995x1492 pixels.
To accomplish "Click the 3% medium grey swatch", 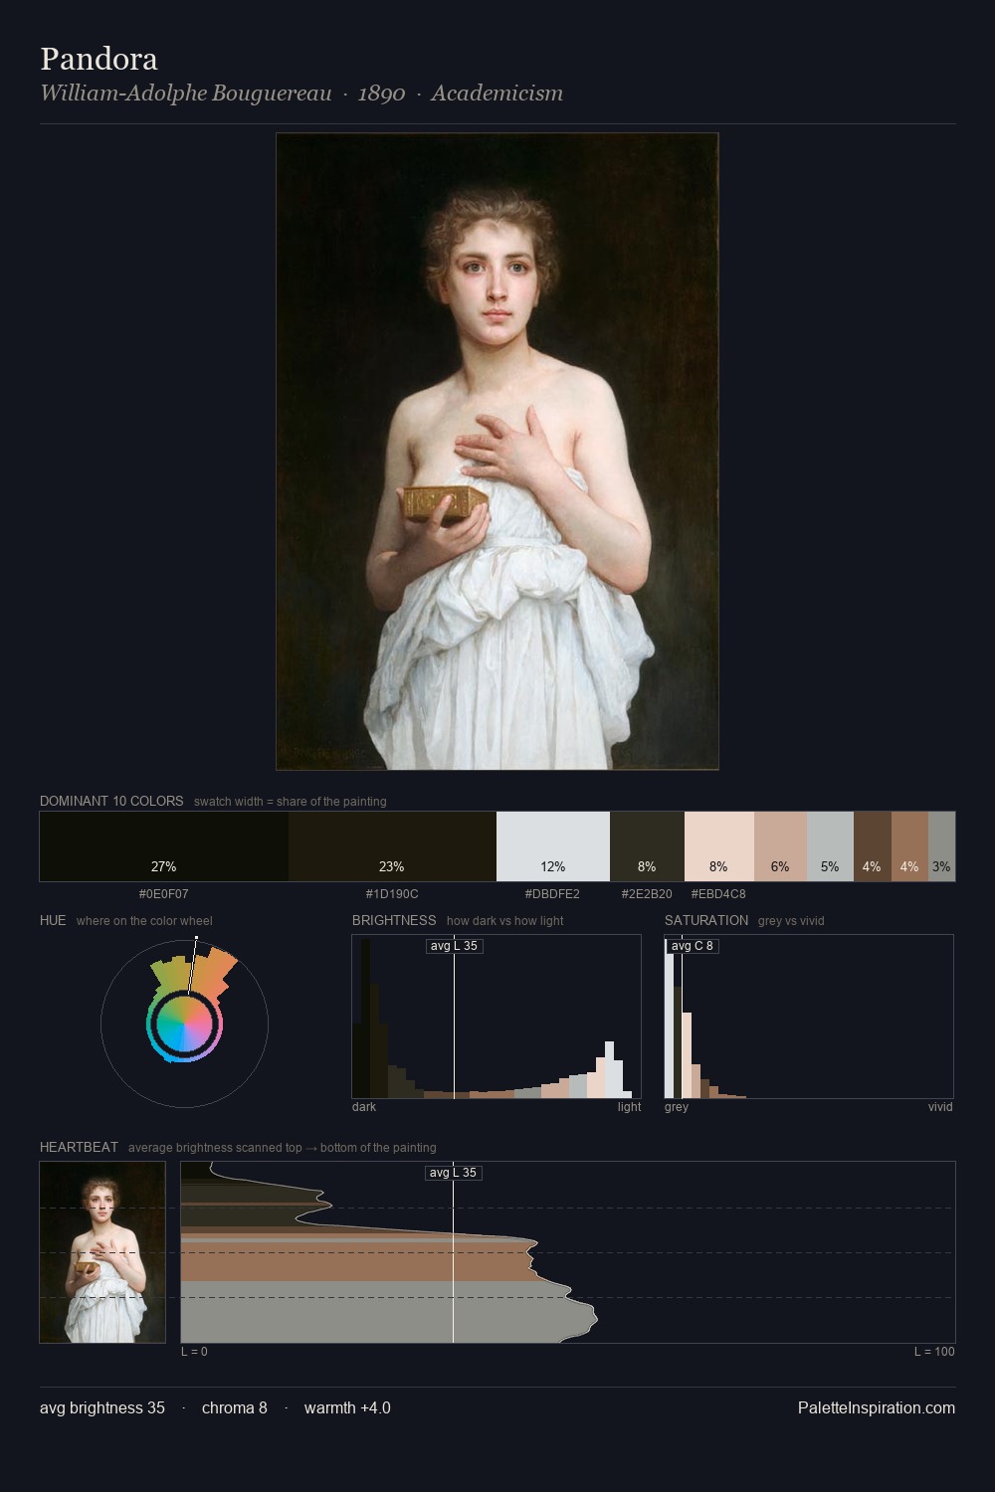I will coord(941,846).
